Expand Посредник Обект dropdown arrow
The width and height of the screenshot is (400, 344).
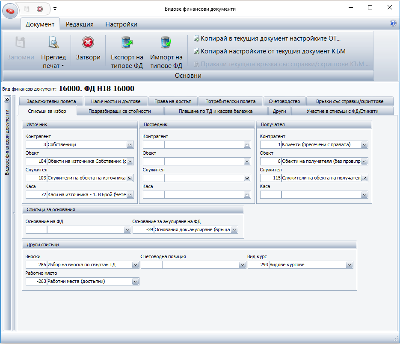[247, 161]
